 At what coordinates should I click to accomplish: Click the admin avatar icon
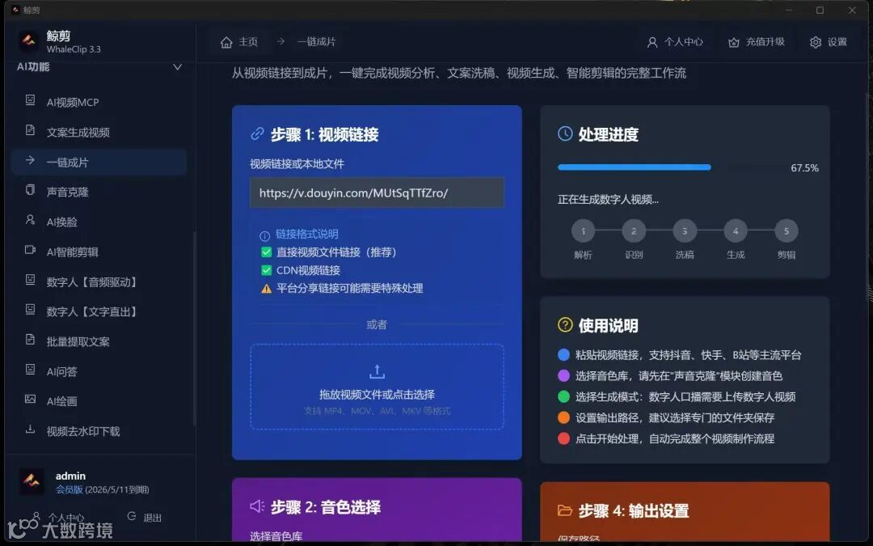(x=32, y=481)
